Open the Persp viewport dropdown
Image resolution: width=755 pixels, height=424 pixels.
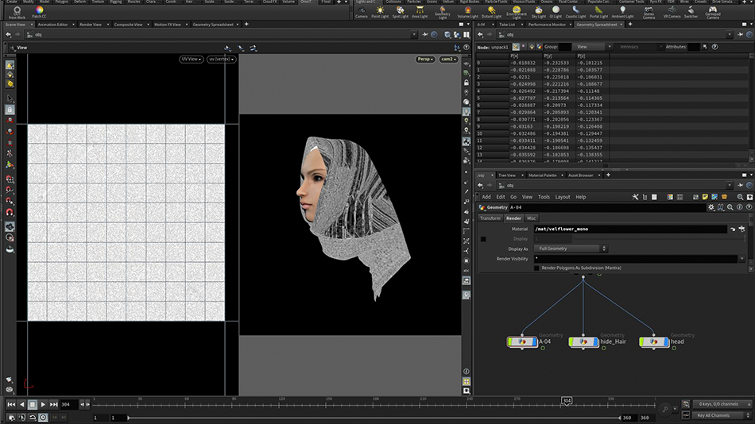pos(425,60)
